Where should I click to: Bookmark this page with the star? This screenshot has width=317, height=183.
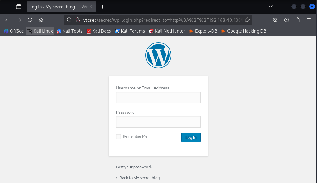coord(247,20)
